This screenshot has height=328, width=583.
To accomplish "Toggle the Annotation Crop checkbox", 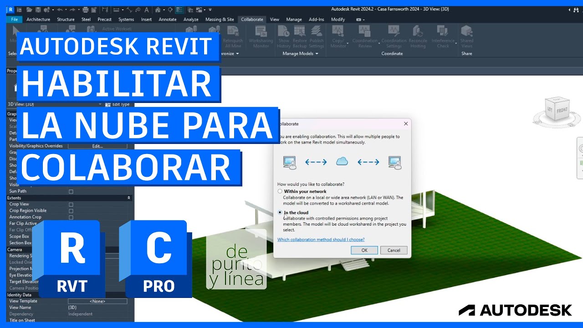I will (71, 217).
